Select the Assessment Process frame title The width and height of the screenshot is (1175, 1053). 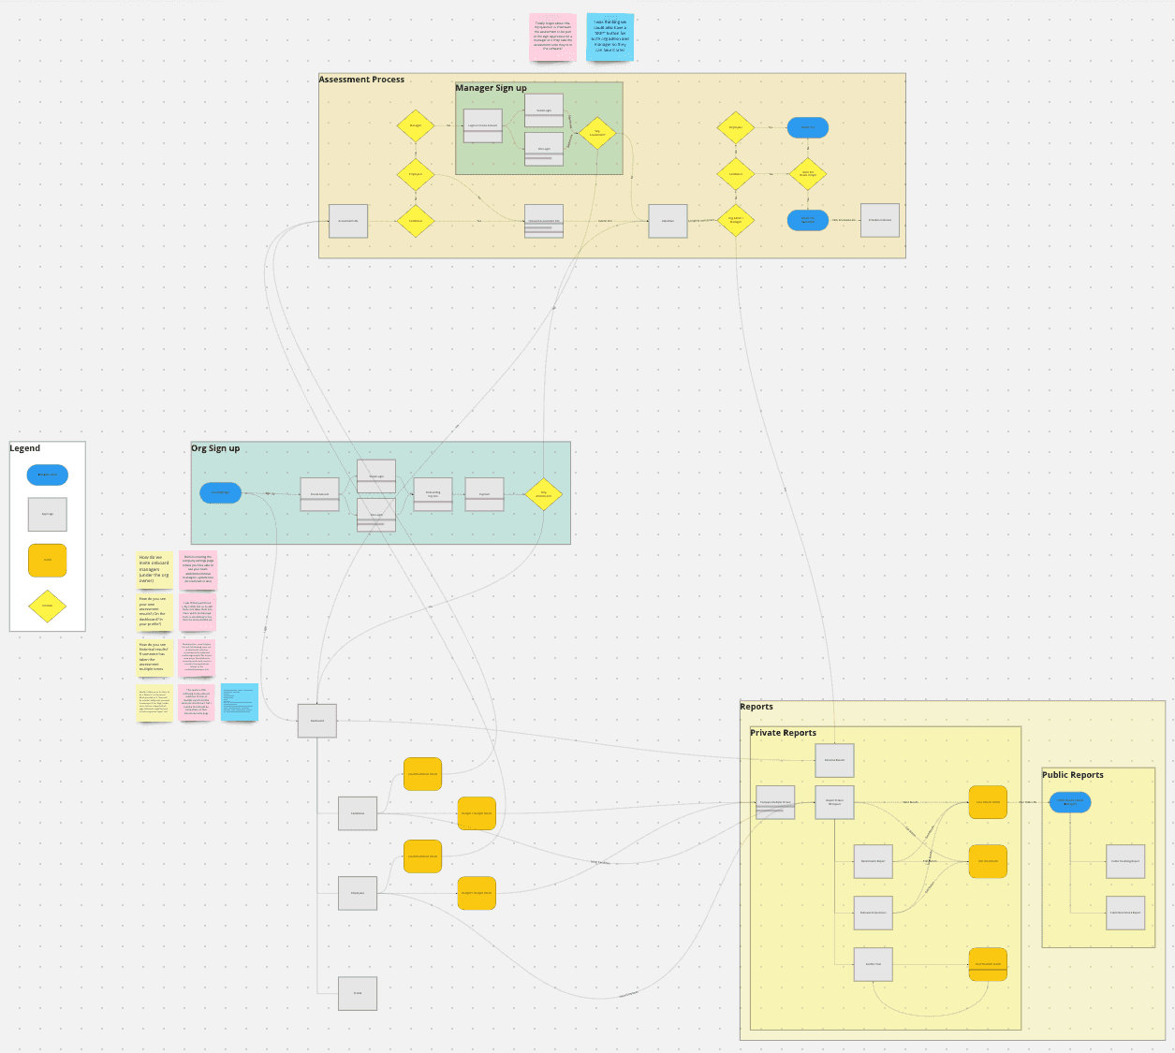(x=361, y=80)
